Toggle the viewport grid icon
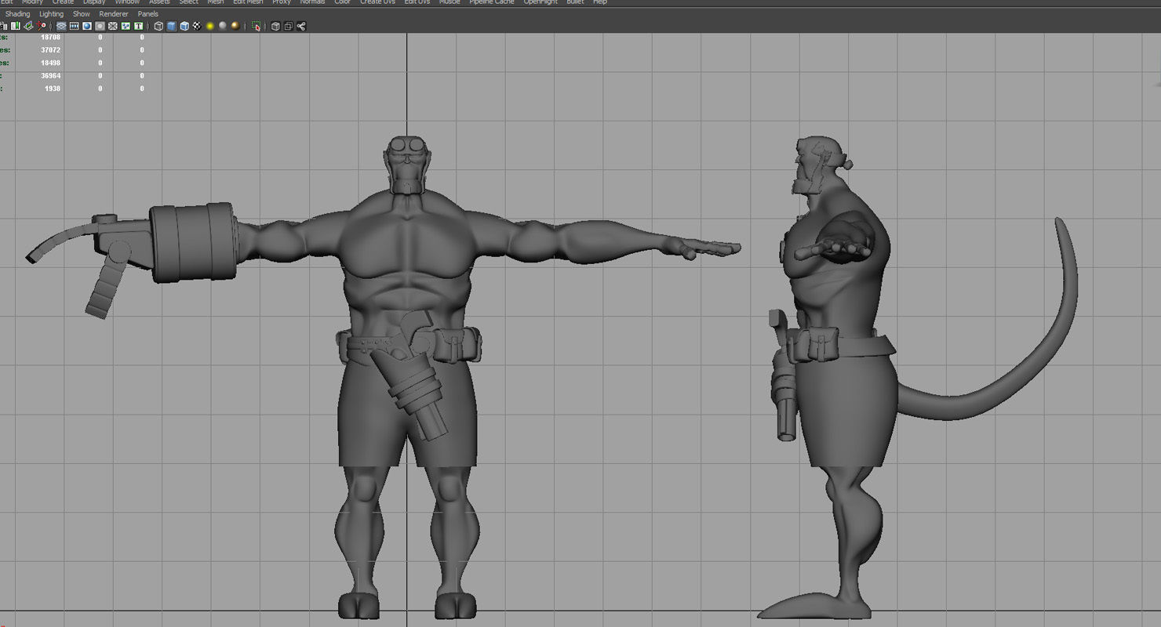 (x=61, y=26)
